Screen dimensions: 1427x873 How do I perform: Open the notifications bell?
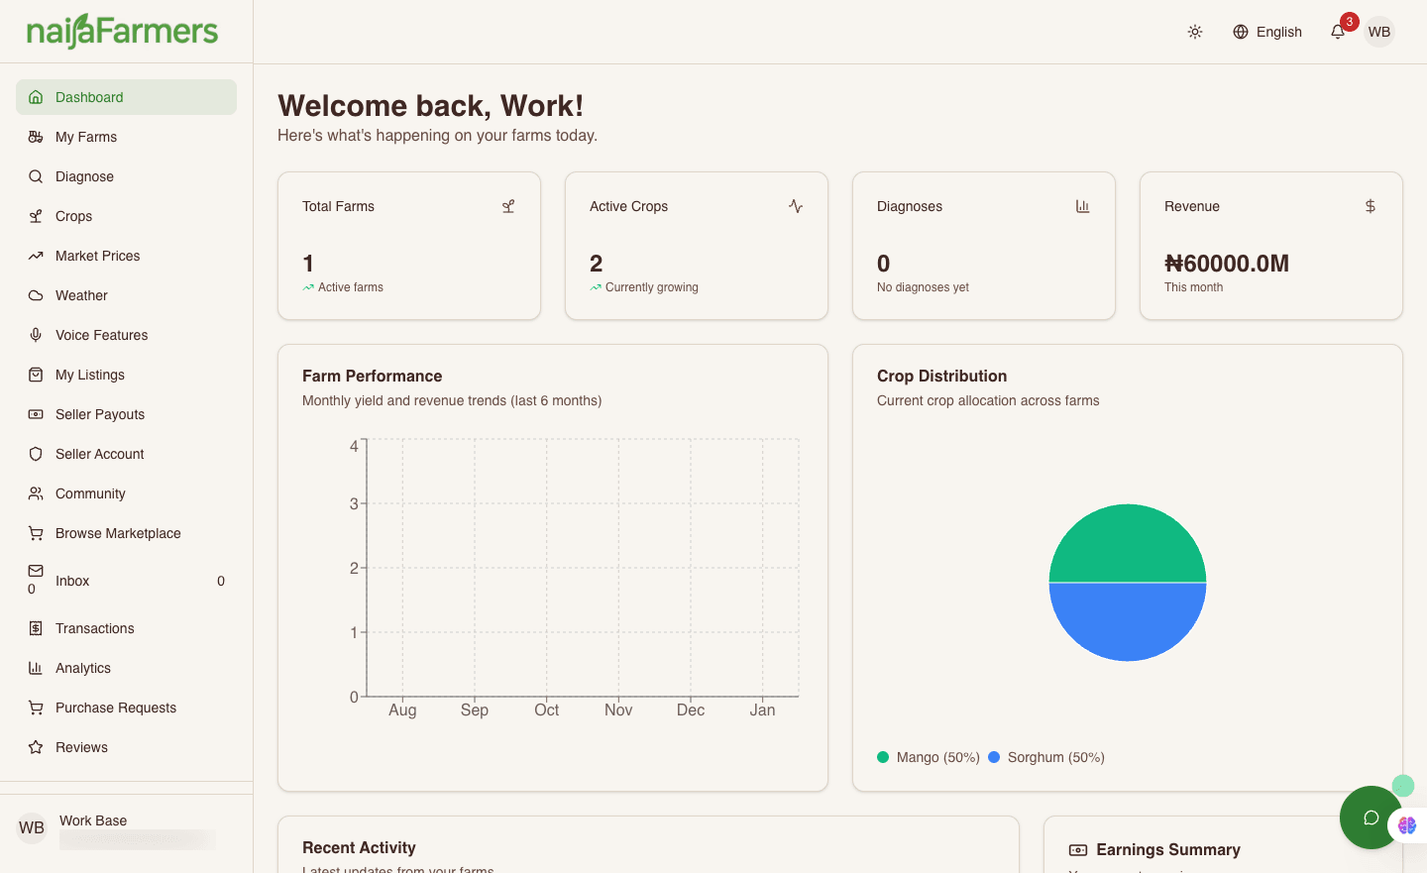1338,32
